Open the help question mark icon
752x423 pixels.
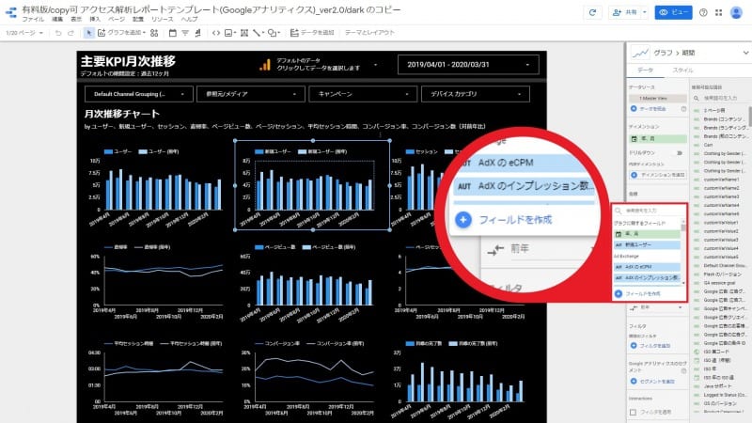coord(703,12)
